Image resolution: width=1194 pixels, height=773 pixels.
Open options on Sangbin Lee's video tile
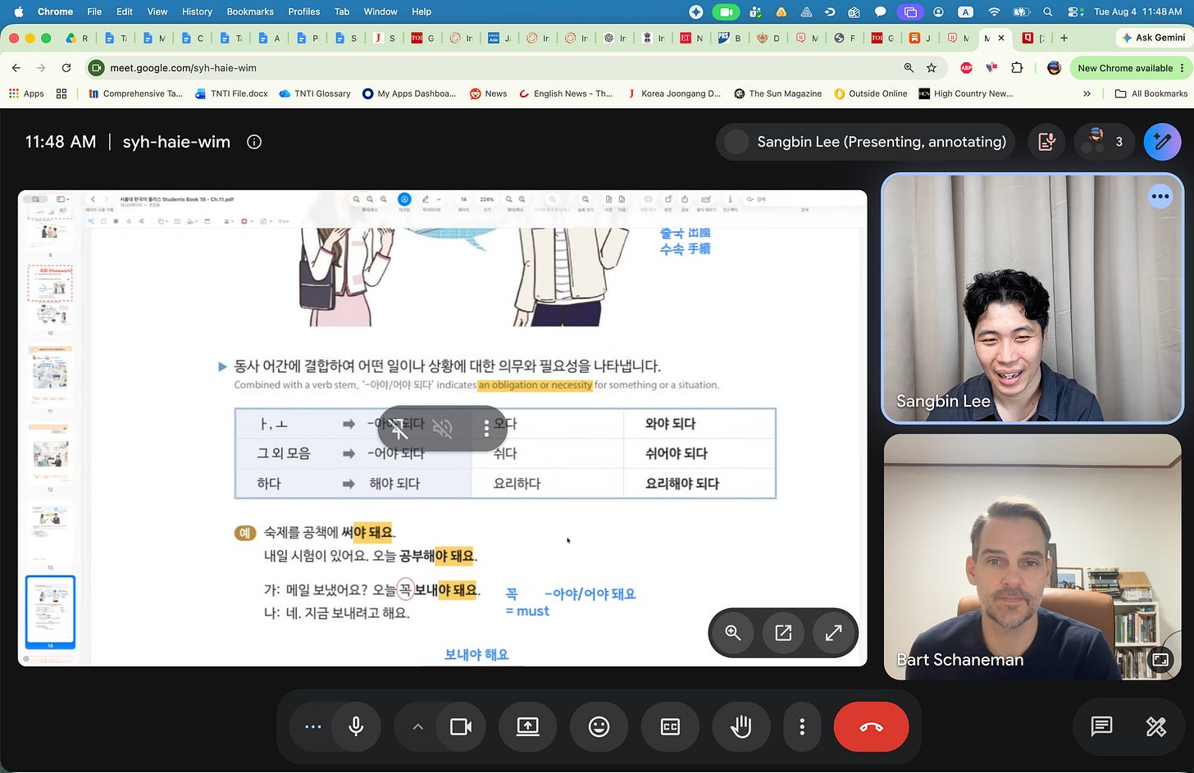(1160, 196)
